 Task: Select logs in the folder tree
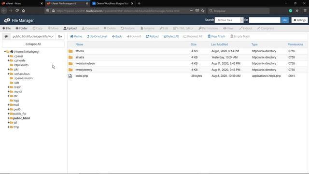(16, 101)
